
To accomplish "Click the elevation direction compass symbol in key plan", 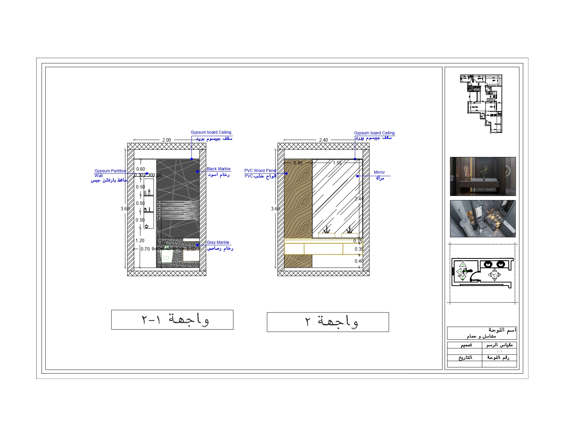I will tap(495, 274).
